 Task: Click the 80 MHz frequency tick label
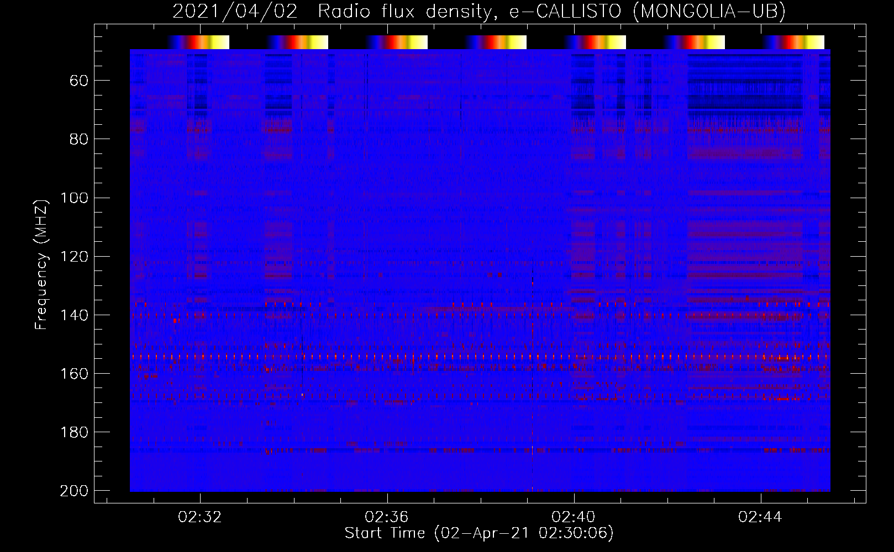click(79, 139)
